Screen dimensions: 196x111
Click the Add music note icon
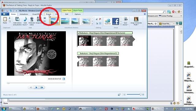25,19
